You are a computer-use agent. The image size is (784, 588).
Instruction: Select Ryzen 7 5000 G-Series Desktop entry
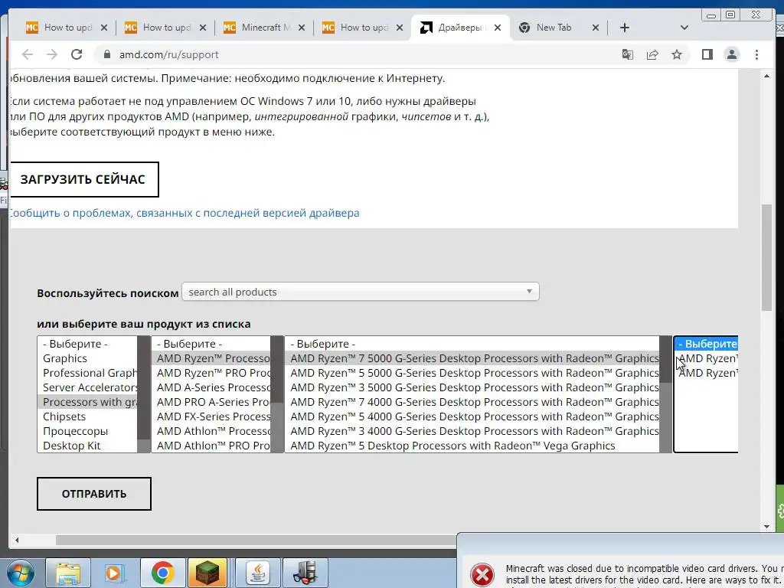coord(472,358)
